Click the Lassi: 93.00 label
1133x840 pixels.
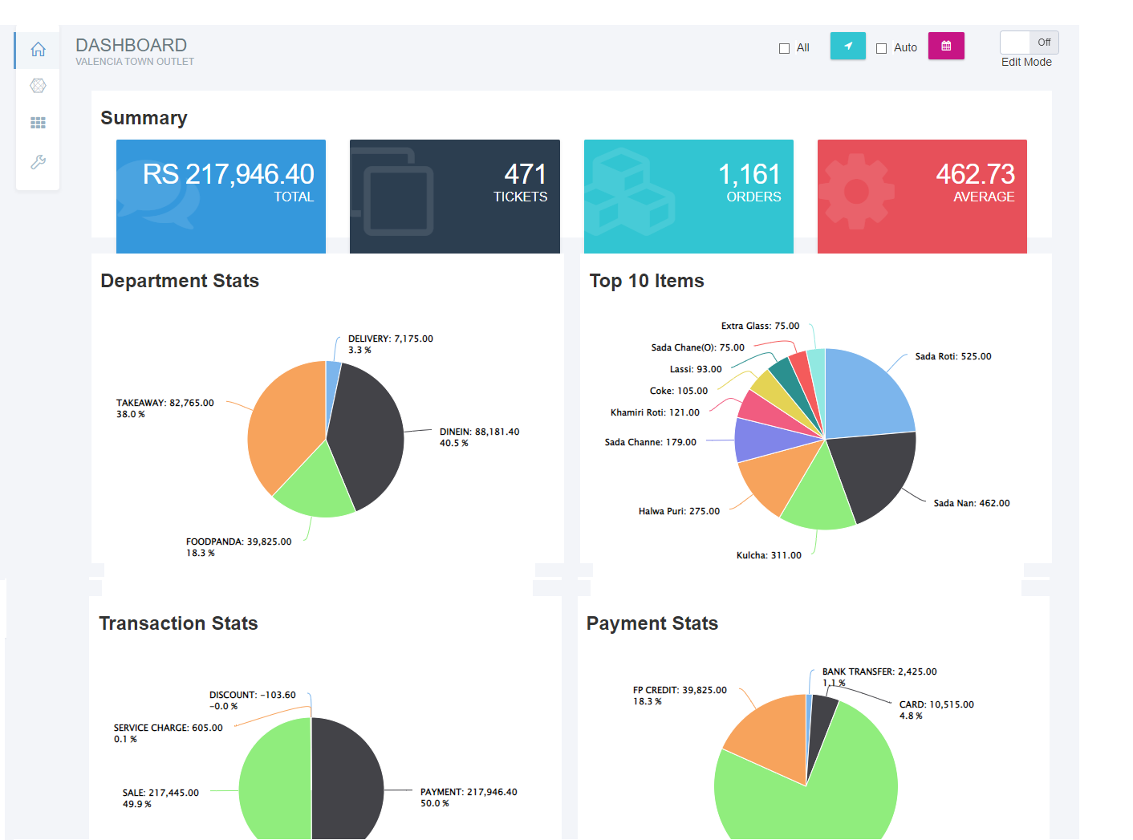point(696,369)
